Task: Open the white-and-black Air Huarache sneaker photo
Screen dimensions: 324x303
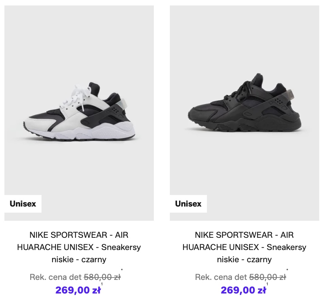Action: click(x=79, y=113)
